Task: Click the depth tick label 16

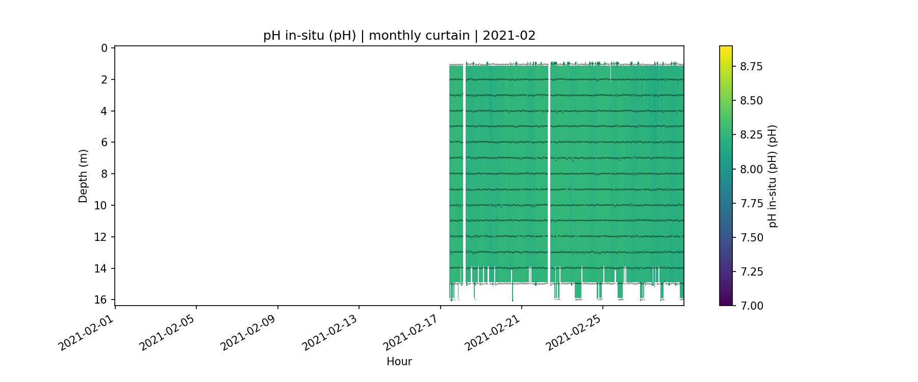Action: click(101, 299)
